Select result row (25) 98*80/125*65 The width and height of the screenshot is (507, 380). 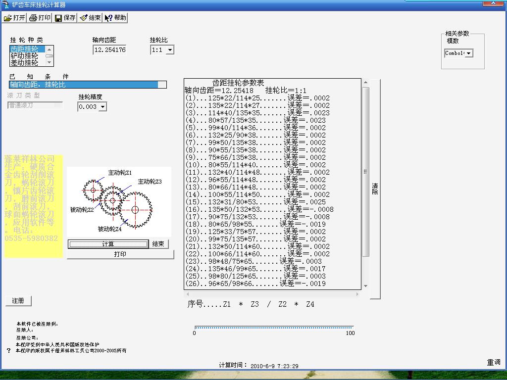pyautogui.click(x=255, y=276)
